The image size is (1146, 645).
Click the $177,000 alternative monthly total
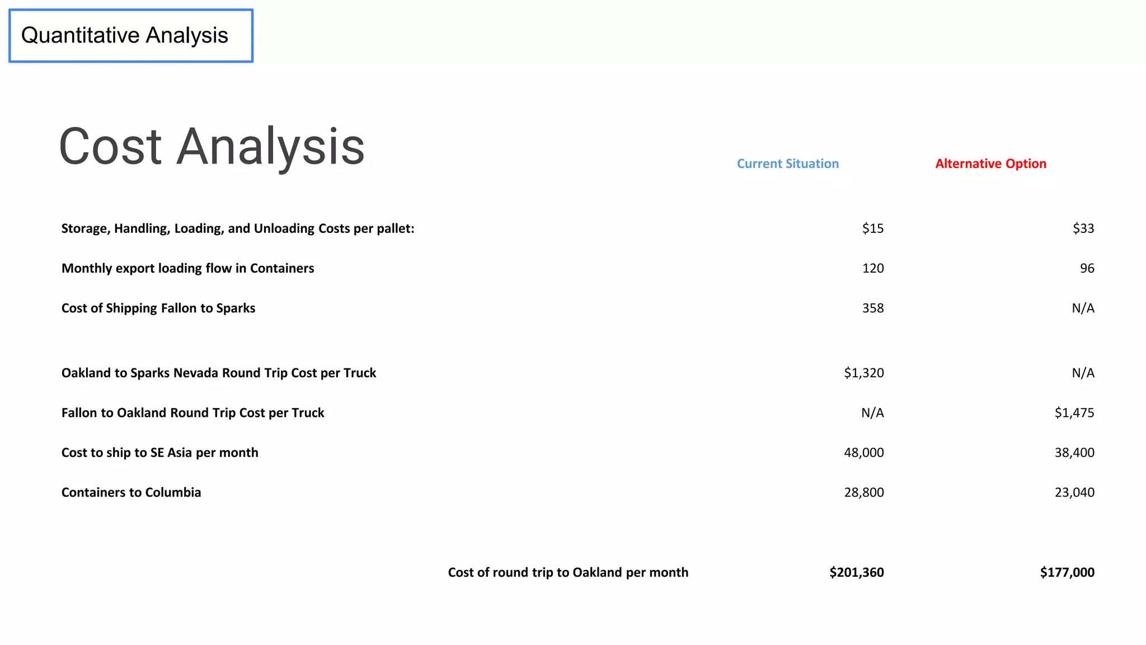pos(1067,572)
